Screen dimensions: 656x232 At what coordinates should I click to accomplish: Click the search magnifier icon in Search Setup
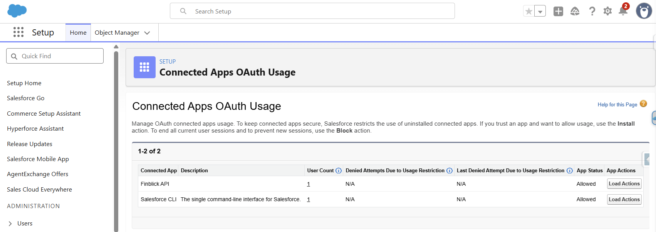coord(183,11)
